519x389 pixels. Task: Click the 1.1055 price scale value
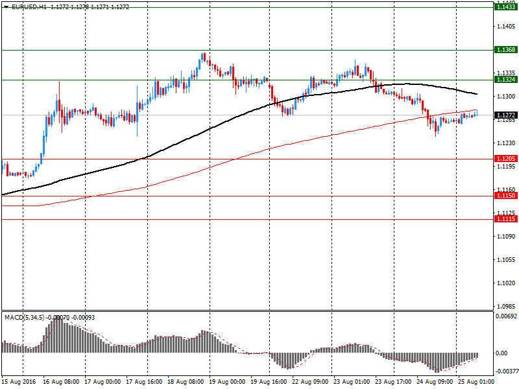(x=506, y=260)
